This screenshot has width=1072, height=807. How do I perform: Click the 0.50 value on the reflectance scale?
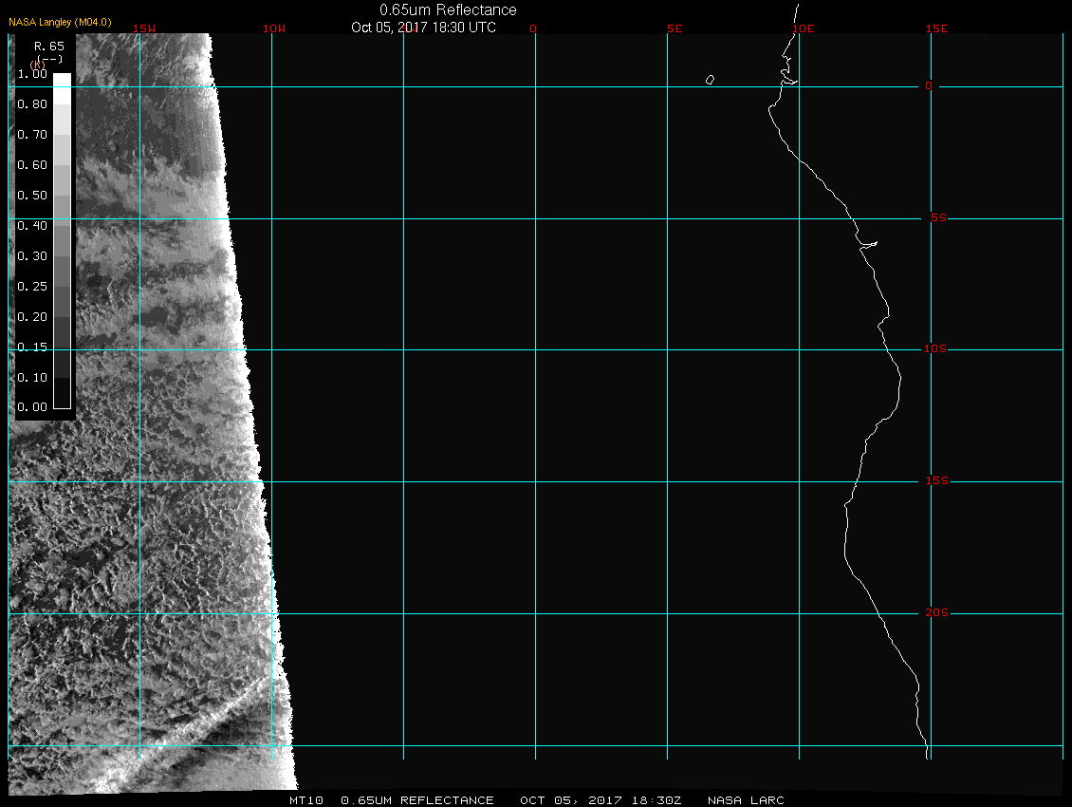(32, 196)
